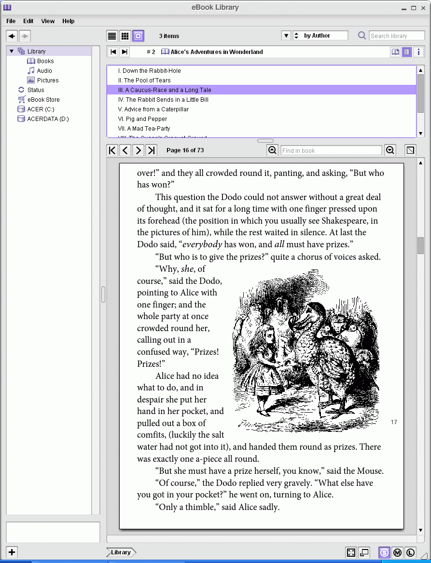The height and width of the screenshot is (563, 431).
Task: Select Pictures in the sidebar
Action: [48, 80]
